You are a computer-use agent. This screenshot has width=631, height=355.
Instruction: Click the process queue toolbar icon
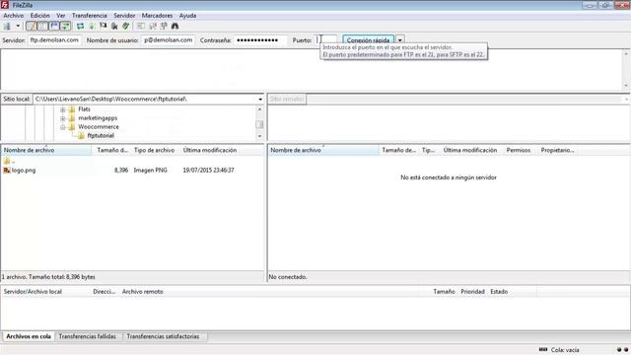[x=92, y=27]
